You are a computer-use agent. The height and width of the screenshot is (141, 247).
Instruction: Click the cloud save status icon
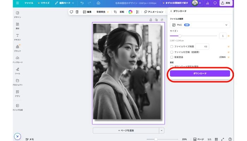click(x=98, y=3)
